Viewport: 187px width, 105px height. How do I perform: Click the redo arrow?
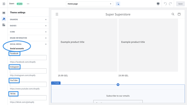(170, 4)
